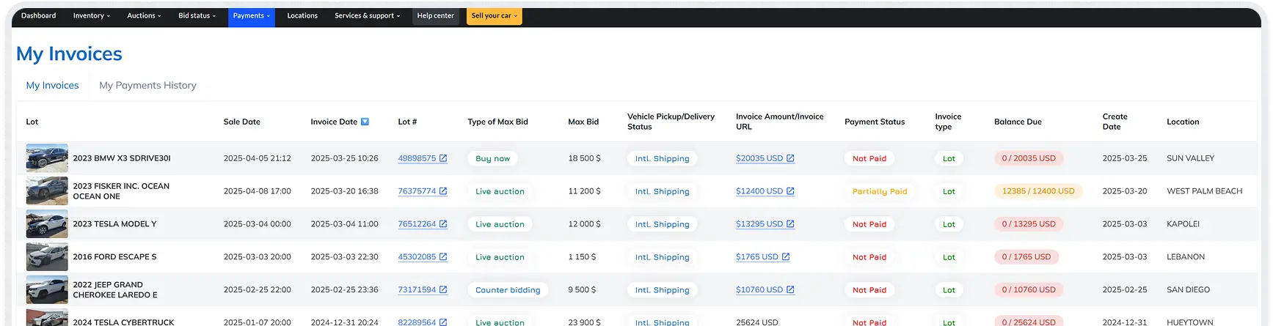Open external link icon beside lot 76512264
This screenshot has width=1273, height=326.
click(443, 224)
